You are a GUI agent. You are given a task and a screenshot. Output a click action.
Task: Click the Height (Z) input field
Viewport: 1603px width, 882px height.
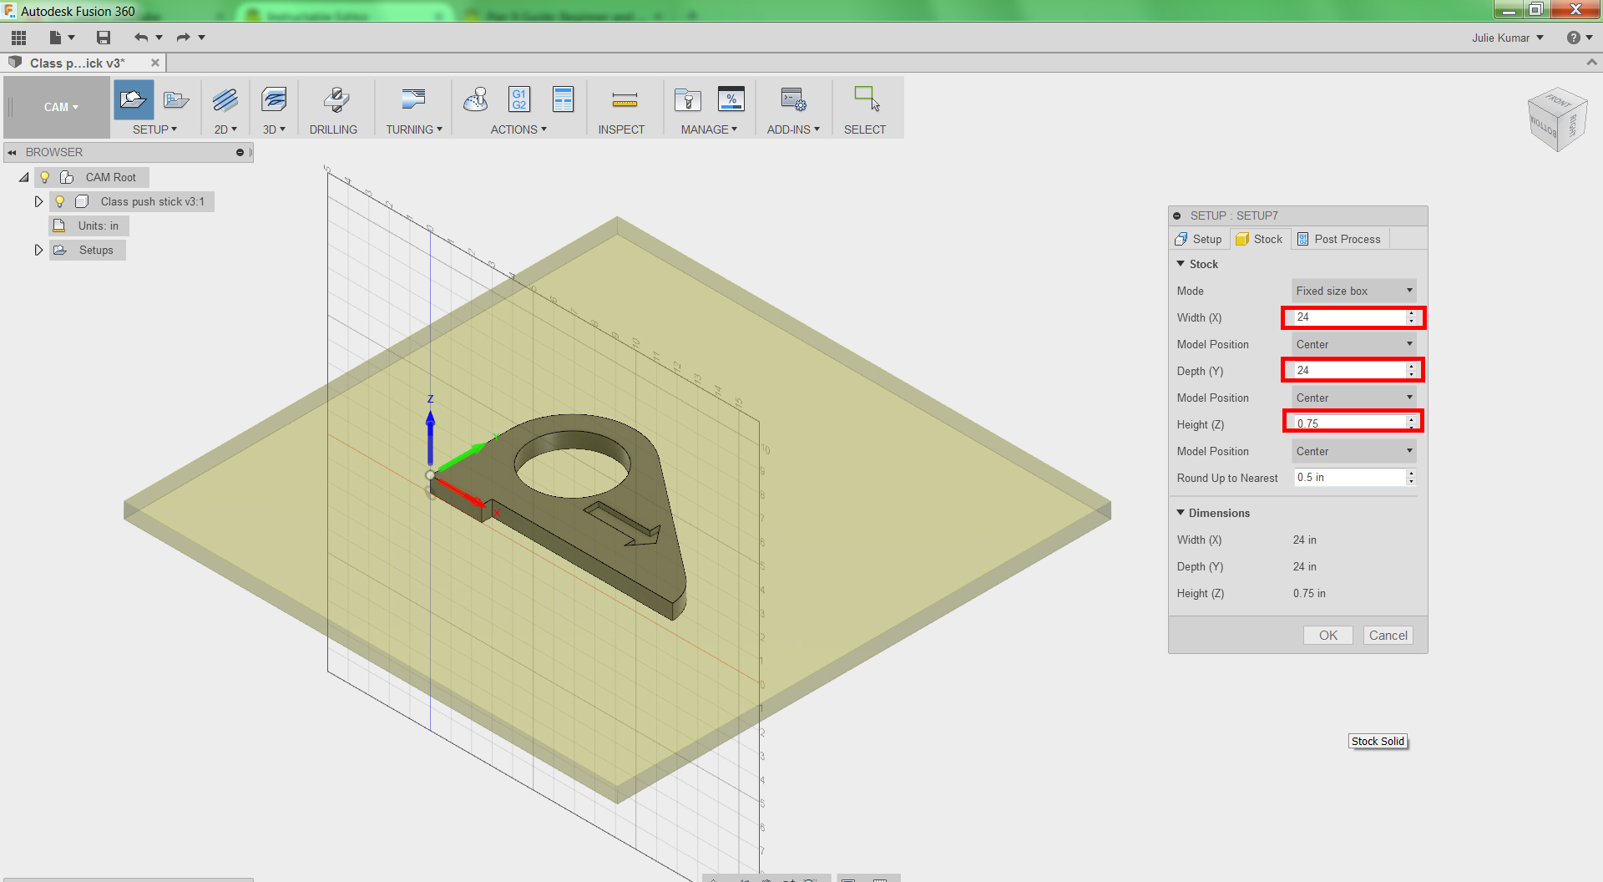[1348, 423]
